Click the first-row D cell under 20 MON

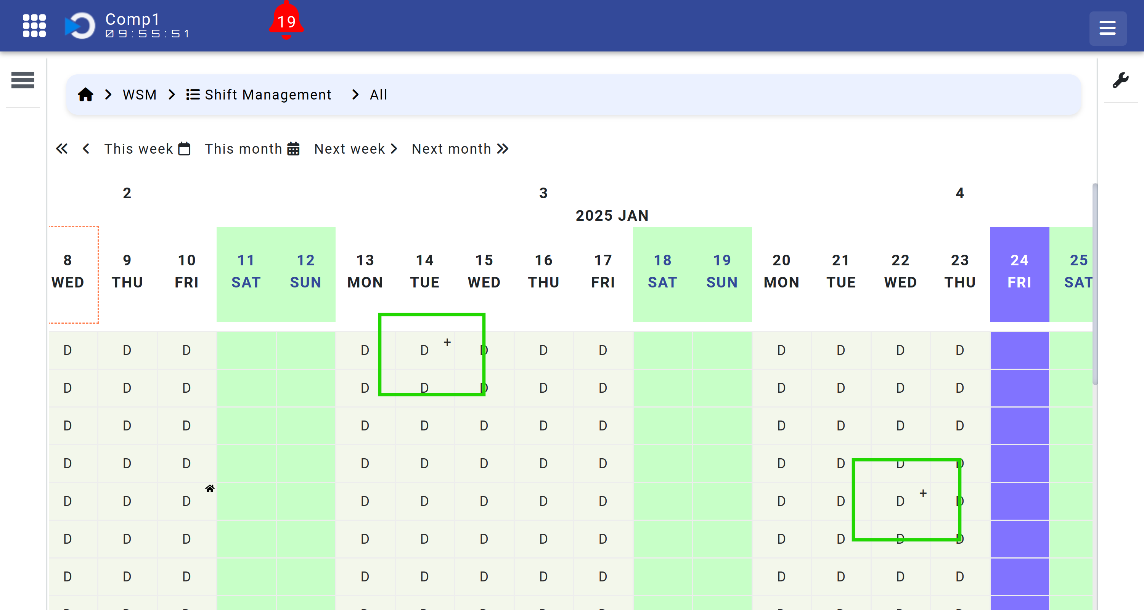coord(782,350)
